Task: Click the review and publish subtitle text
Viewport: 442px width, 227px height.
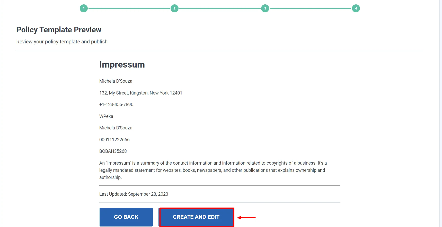Action: 62,41
